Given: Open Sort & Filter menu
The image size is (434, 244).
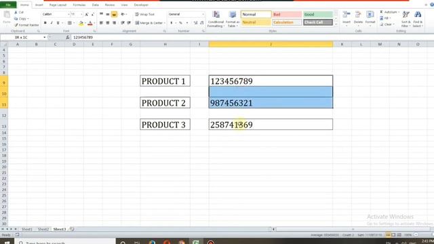Looking at the screenshot, I should (406, 19).
